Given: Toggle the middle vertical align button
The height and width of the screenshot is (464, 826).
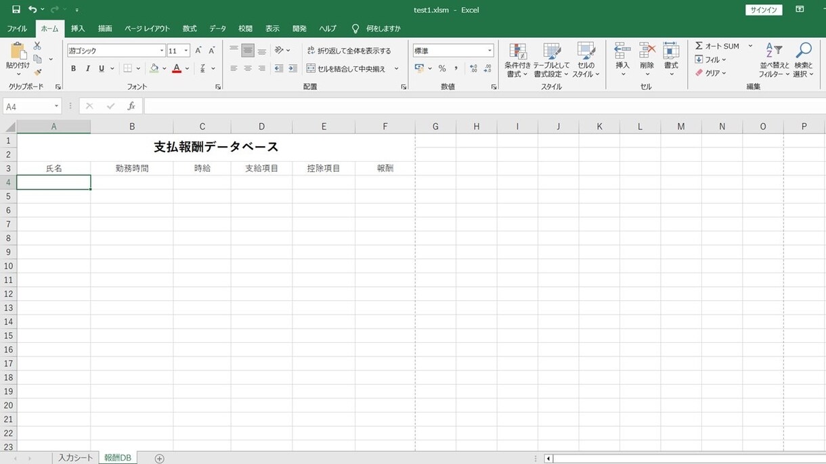Looking at the screenshot, I should coord(248,51).
